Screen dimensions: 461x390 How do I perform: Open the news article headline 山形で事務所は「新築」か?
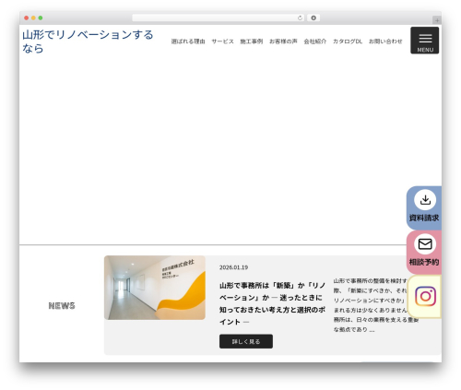[272, 303]
